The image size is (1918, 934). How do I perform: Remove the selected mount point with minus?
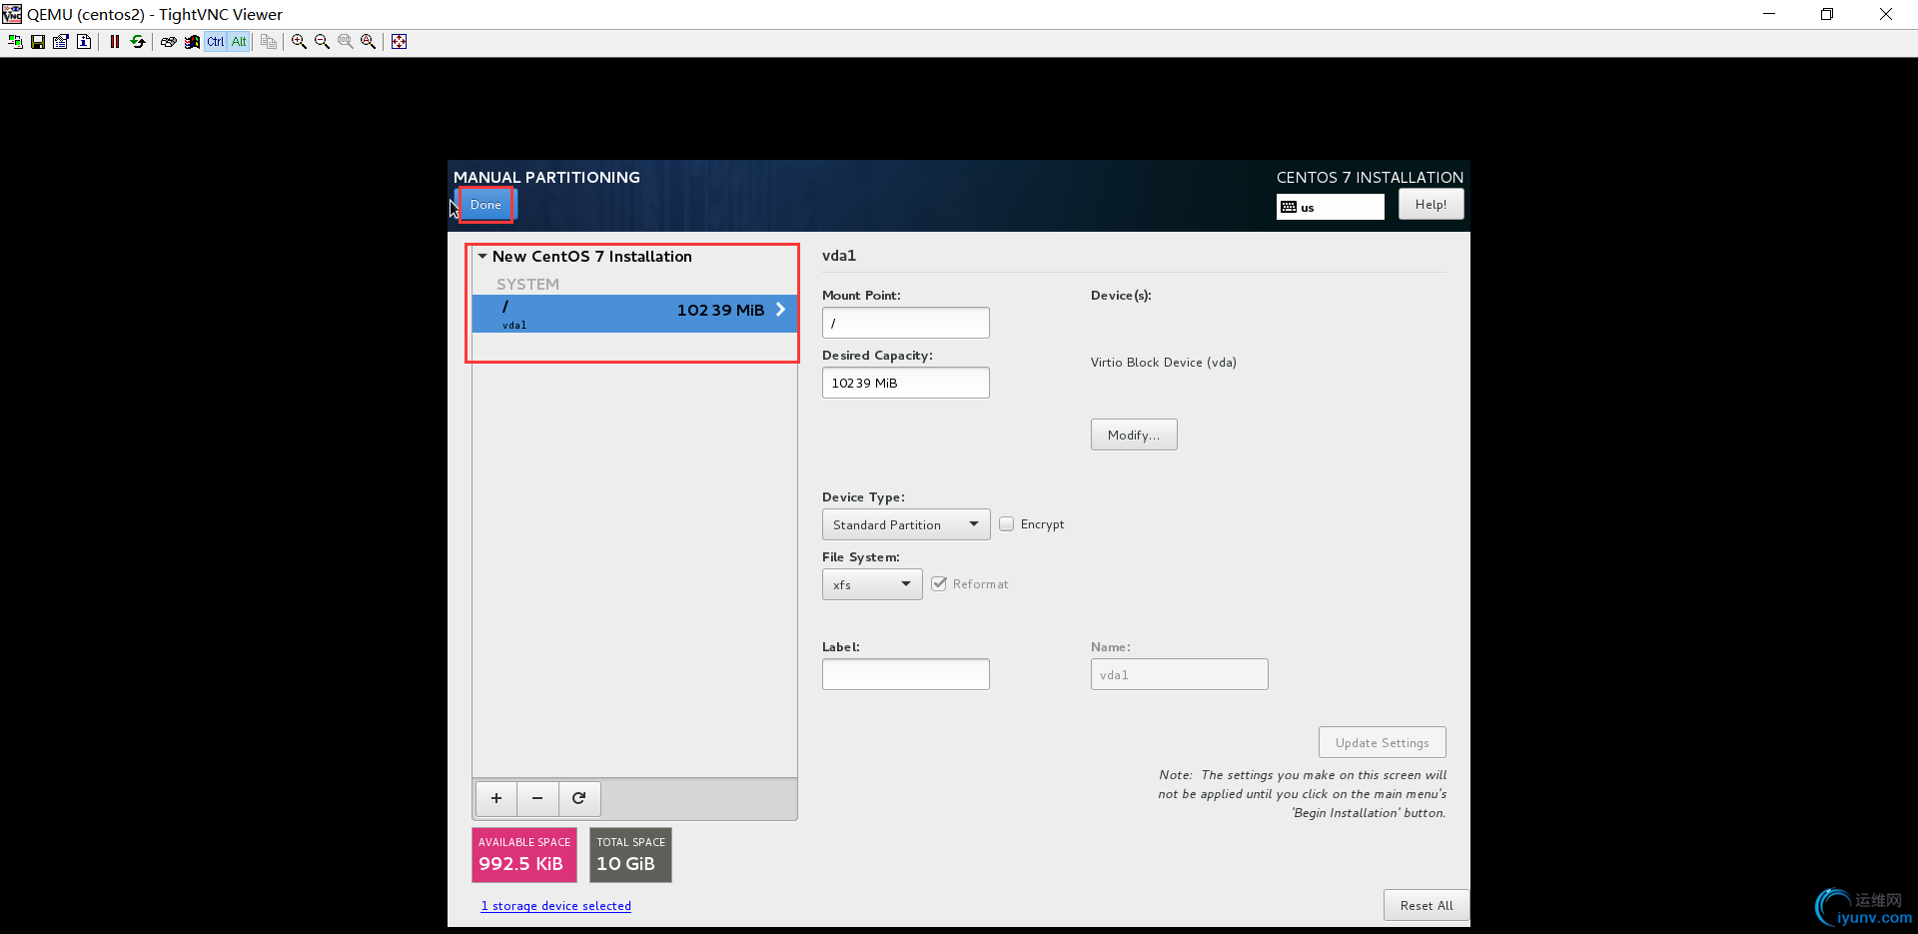(537, 798)
